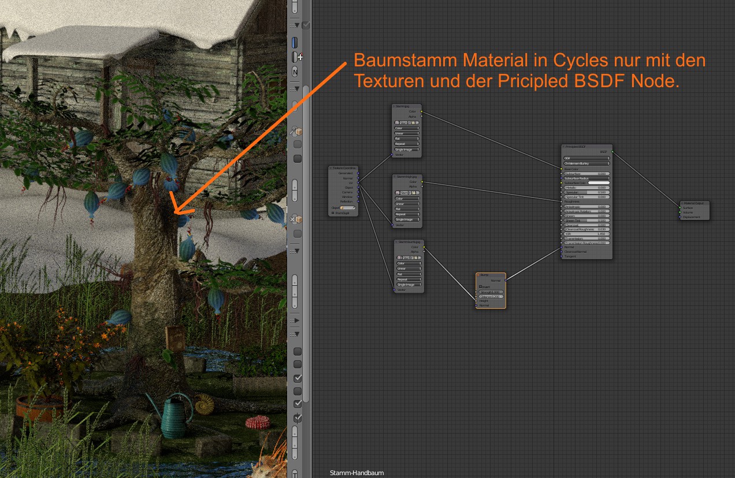Click the IOR 1.450 value field
Image resolution: width=735 pixels, height=478 pixels.
pyautogui.click(x=586, y=234)
